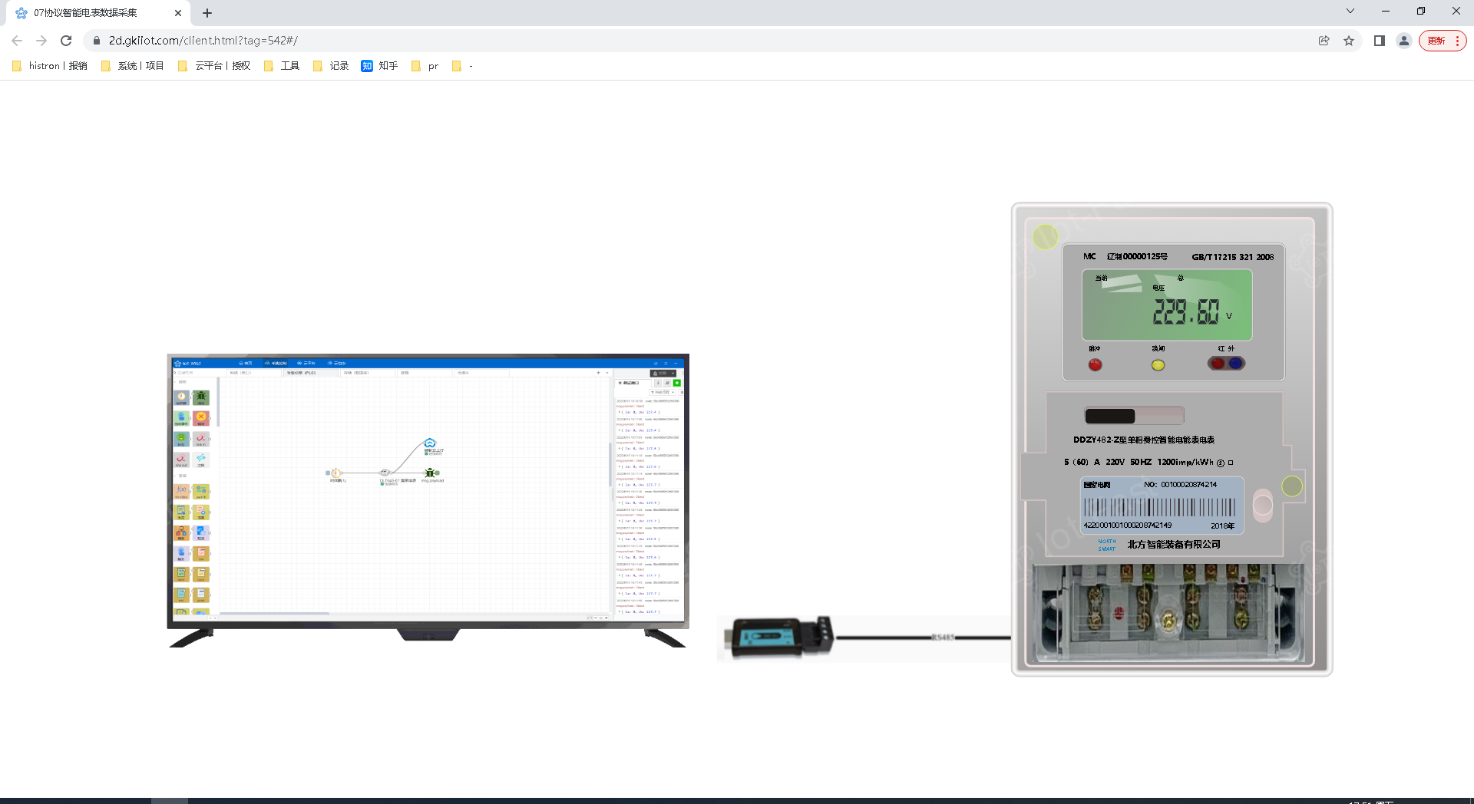This screenshot has height=804, width=1474.
Task: Open the 知乎 bookmark
Action: [380, 66]
